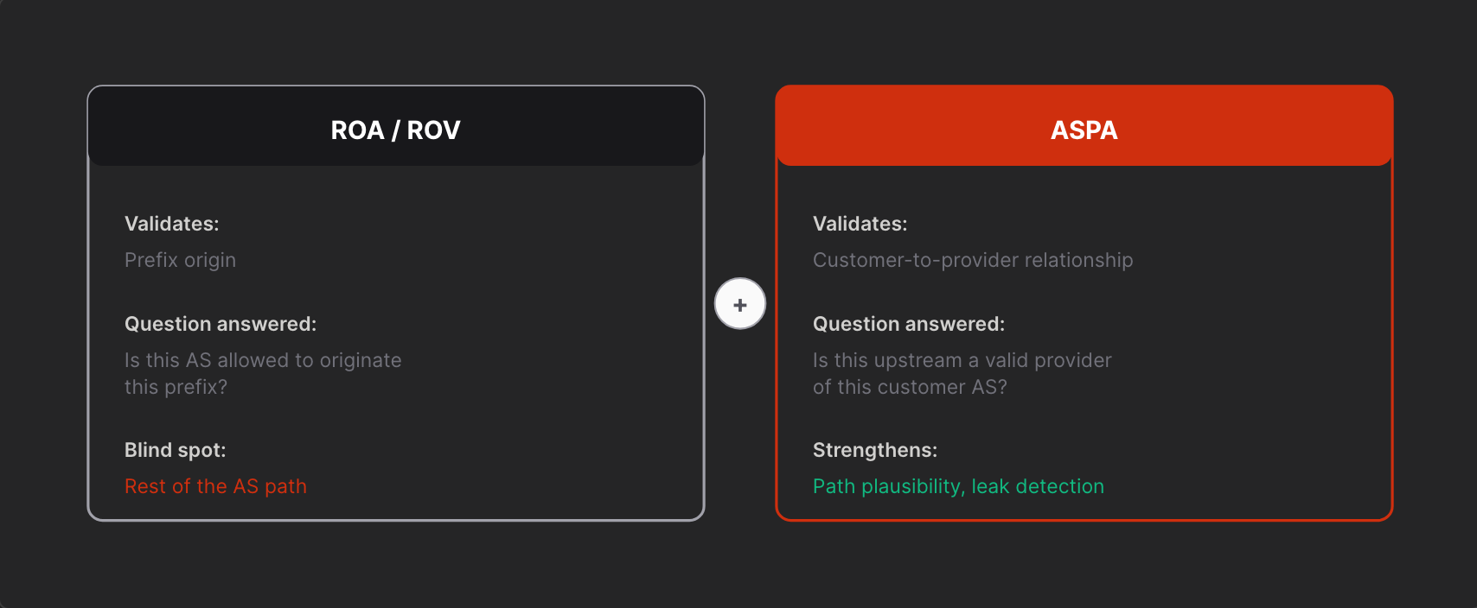Click the text of this customer AS?

pos(910,387)
